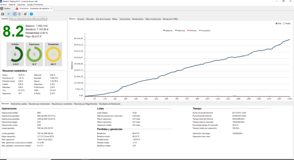Click the Perdidas y ganancias heading
Screen dimensions: 294x160
point(110,129)
